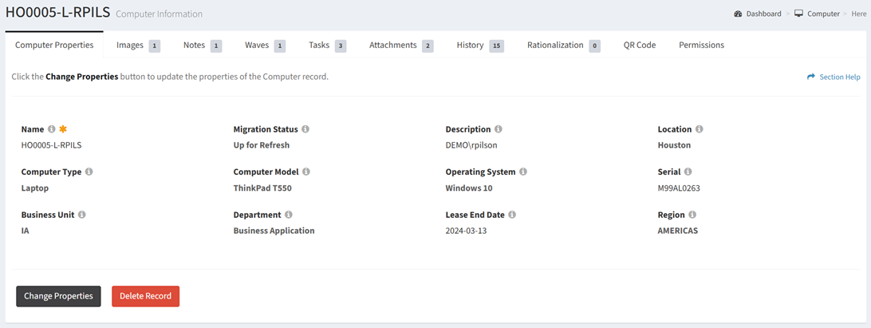Screen dimensions: 871x328
Task: Open Section Help link
Action: click(834, 77)
